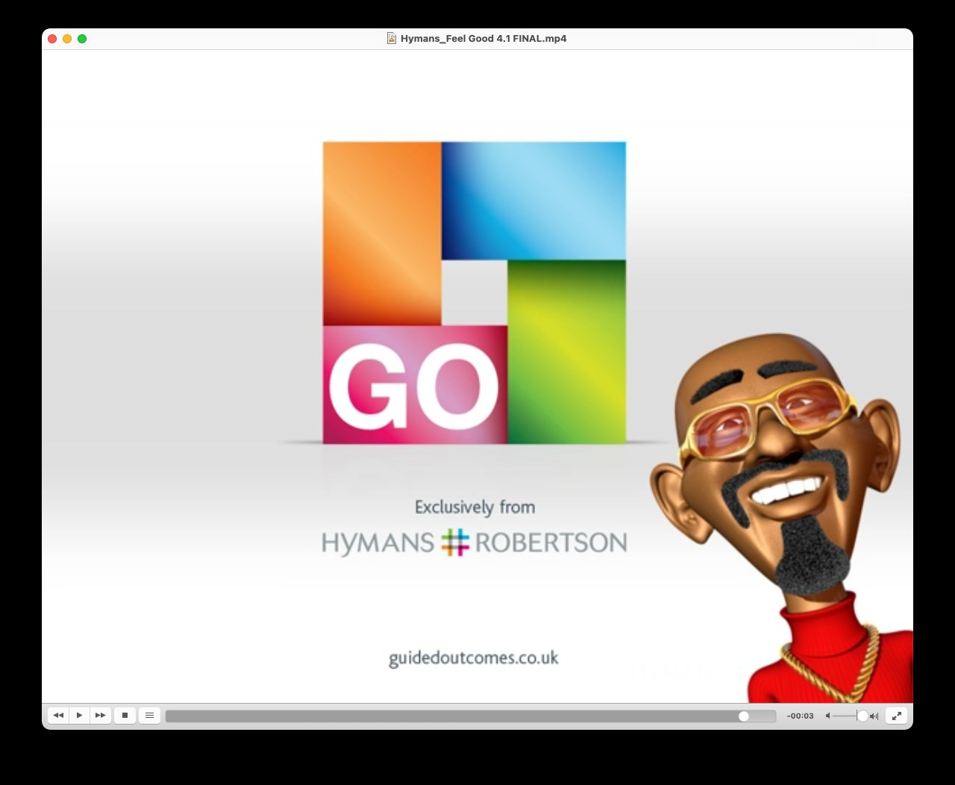This screenshot has width=955, height=785.
Task: Click the fast-forward (skip forward) button
Action: [100, 716]
